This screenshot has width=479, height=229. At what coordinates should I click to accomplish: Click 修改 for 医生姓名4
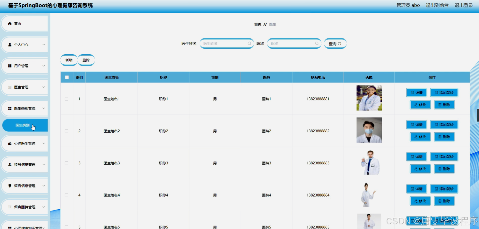(420, 201)
